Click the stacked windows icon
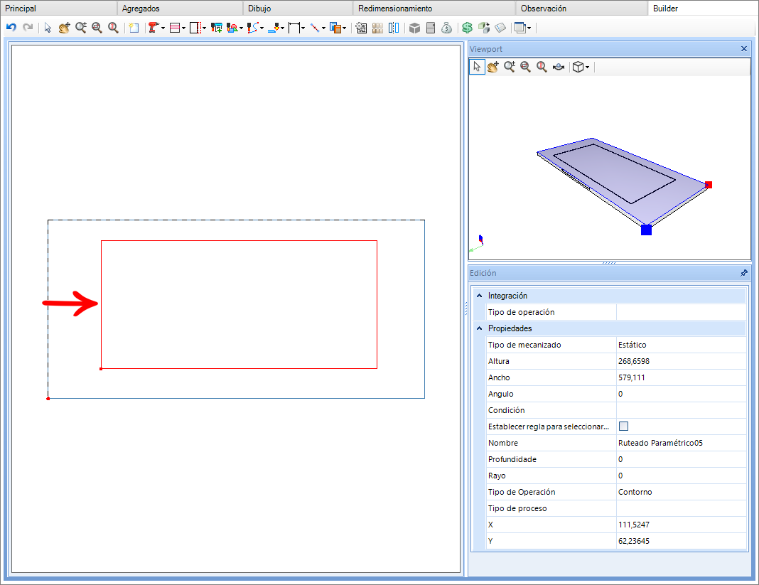Image resolution: width=759 pixels, height=585 pixels. tap(520, 28)
